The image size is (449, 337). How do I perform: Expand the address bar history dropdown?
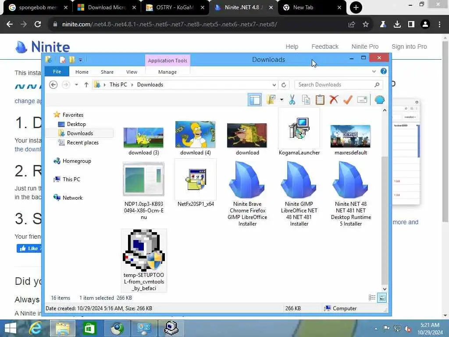pyautogui.click(x=274, y=85)
